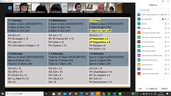Click the unmute button at panel bottom

click(151, 89)
